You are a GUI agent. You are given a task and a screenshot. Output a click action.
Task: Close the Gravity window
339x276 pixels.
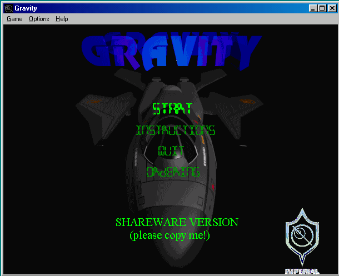click(x=332, y=8)
